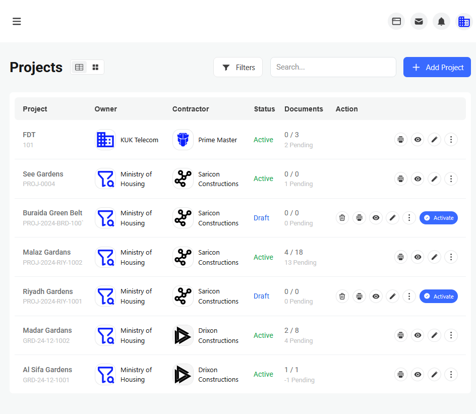The height and width of the screenshot is (414, 476).
Task: Click the project search field
Action: click(x=333, y=67)
